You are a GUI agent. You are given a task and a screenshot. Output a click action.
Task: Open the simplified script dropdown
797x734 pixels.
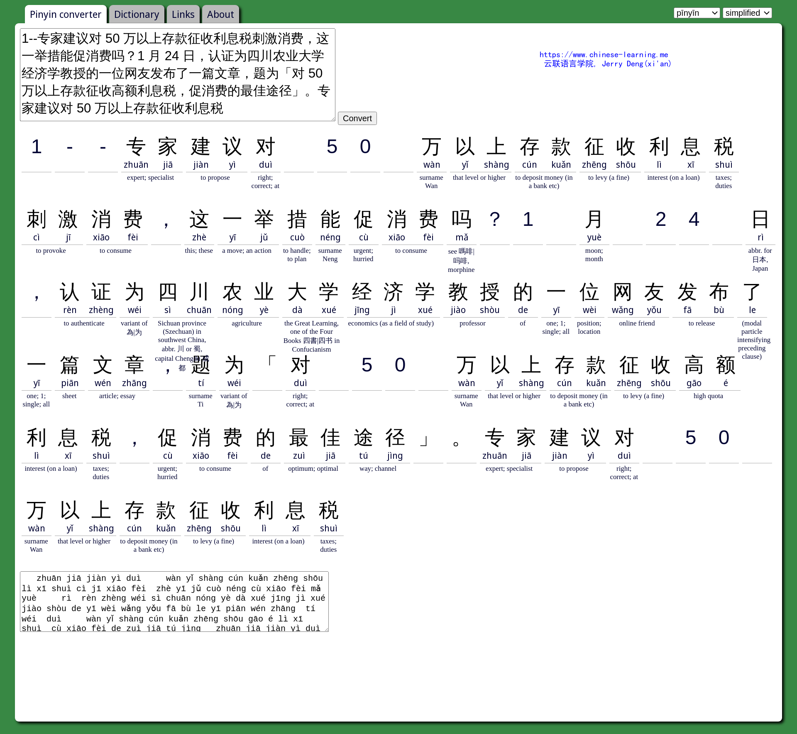click(747, 13)
